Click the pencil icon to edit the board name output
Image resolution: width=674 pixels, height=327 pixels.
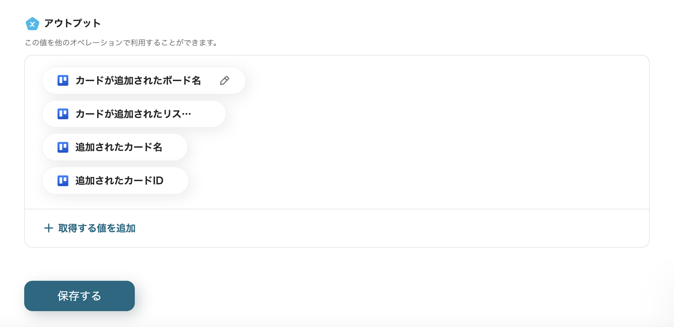(225, 80)
